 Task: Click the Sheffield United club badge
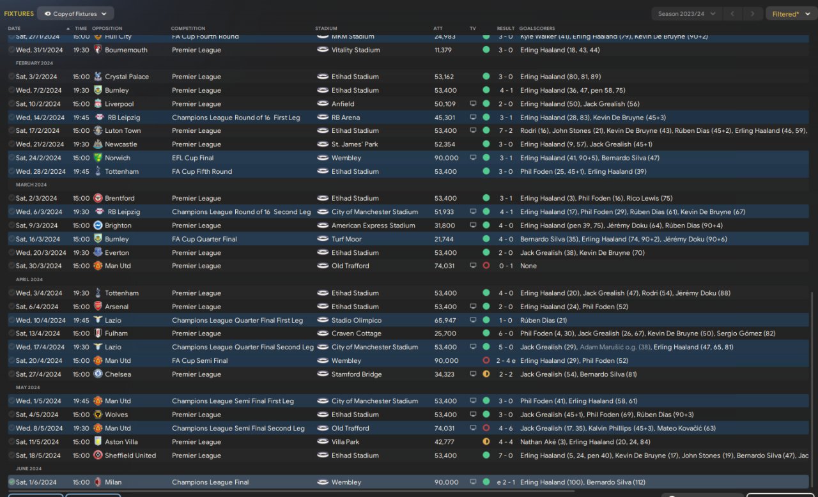tap(98, 455)
